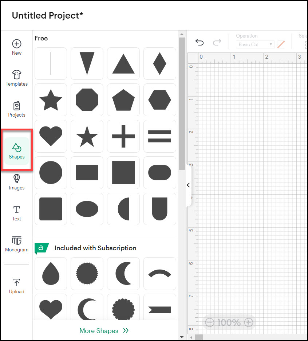
Task: Redo the last action
Action: (217, 43)
